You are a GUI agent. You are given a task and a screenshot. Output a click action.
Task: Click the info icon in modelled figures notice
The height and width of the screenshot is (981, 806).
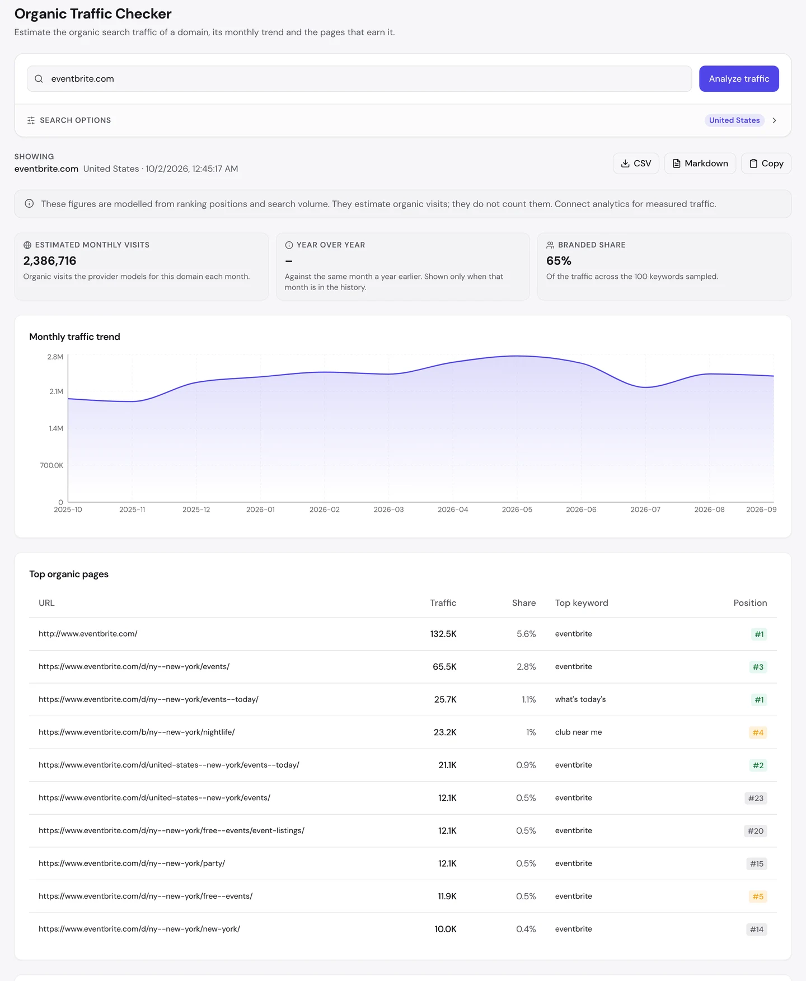[29, 204]
